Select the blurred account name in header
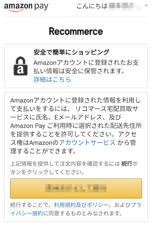 (125, 6)
